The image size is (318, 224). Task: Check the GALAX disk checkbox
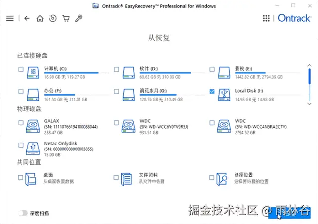[x=21, y=123]
